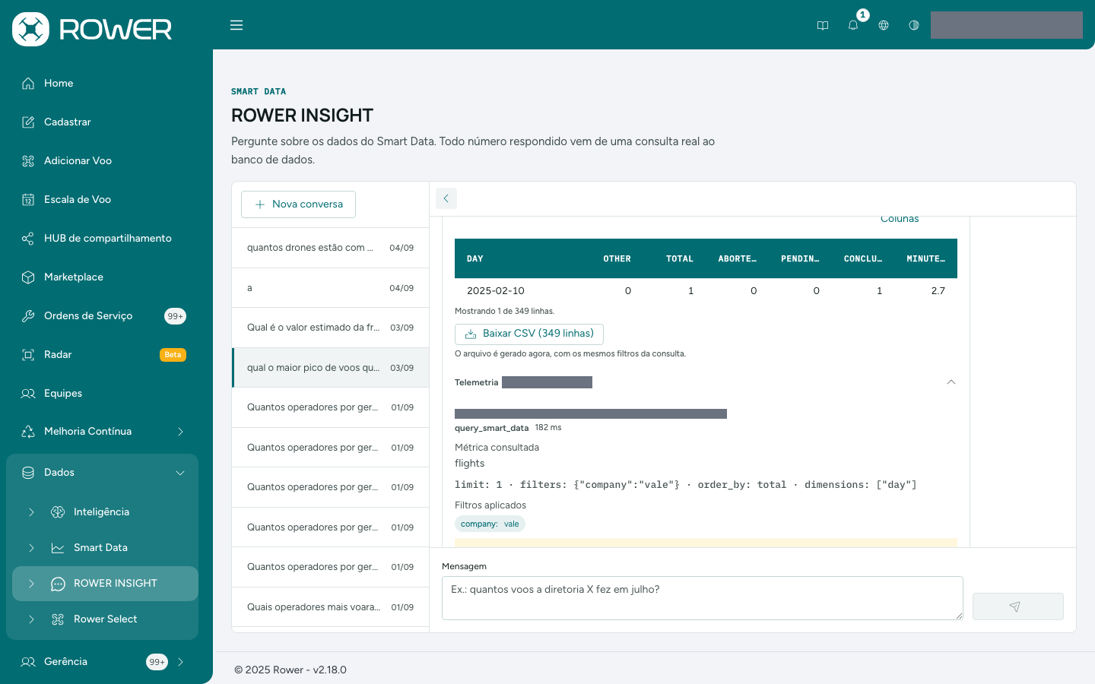Screen dimensions: 1095x684
Task: Open the documentation book icon
Action: click(823, 25)
